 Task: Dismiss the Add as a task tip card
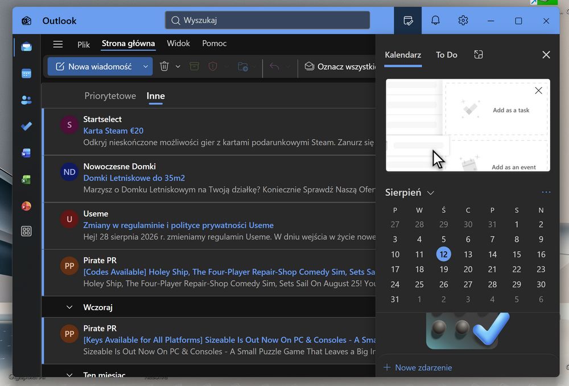(538, 91)
